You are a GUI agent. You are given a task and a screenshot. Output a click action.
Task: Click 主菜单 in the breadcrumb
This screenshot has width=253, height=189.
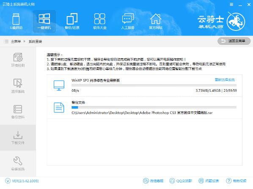(16, 41)
